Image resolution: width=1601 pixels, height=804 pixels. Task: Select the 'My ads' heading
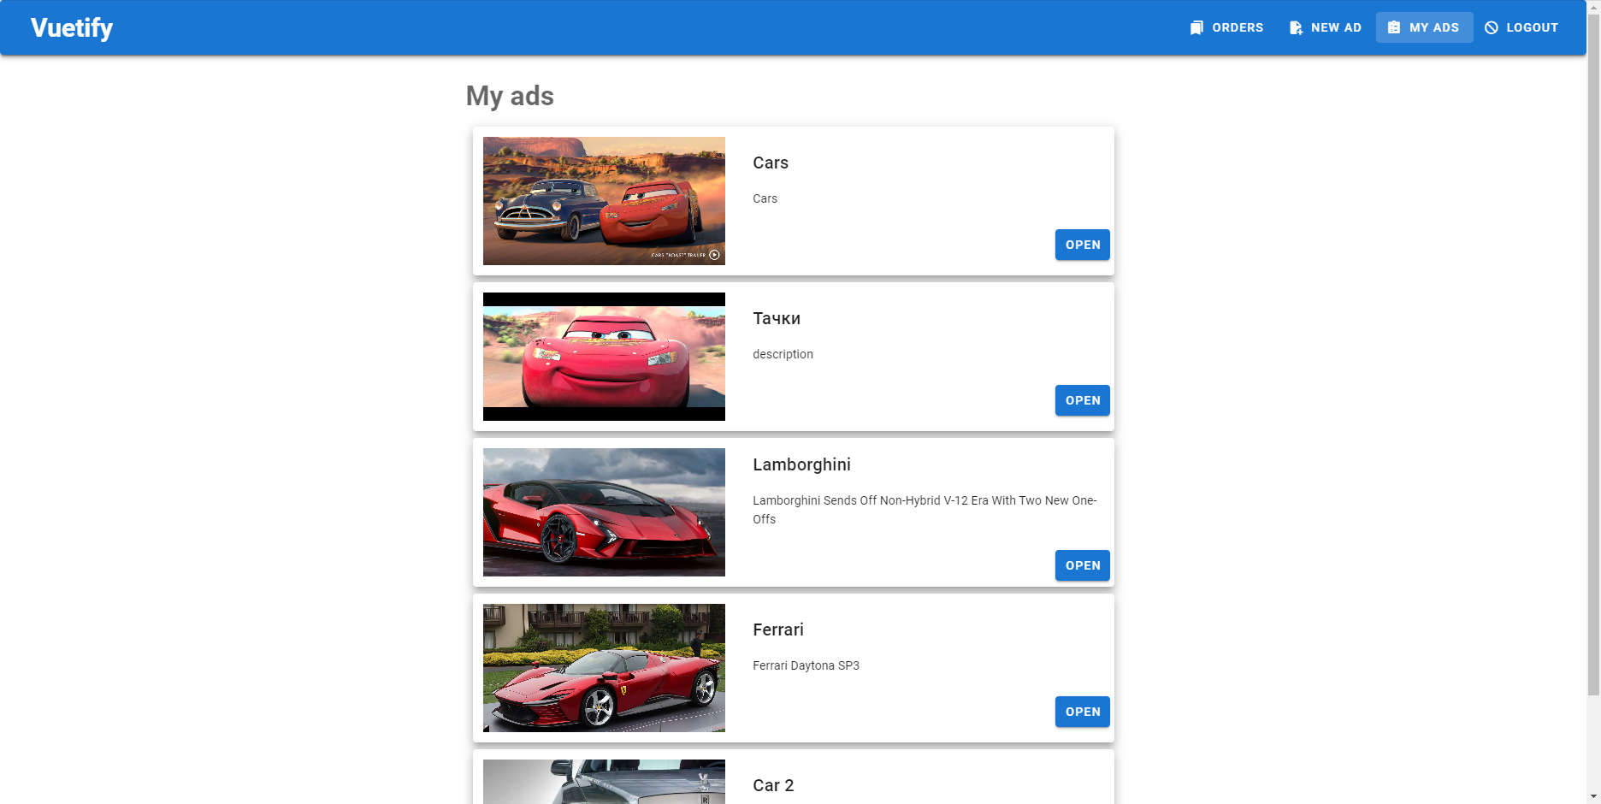point(510,96)
